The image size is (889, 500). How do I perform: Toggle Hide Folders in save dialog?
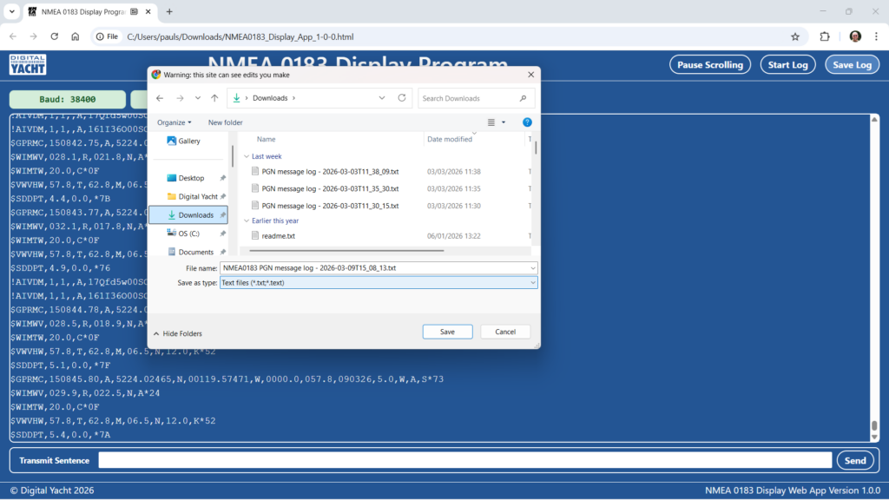(177, 333)
